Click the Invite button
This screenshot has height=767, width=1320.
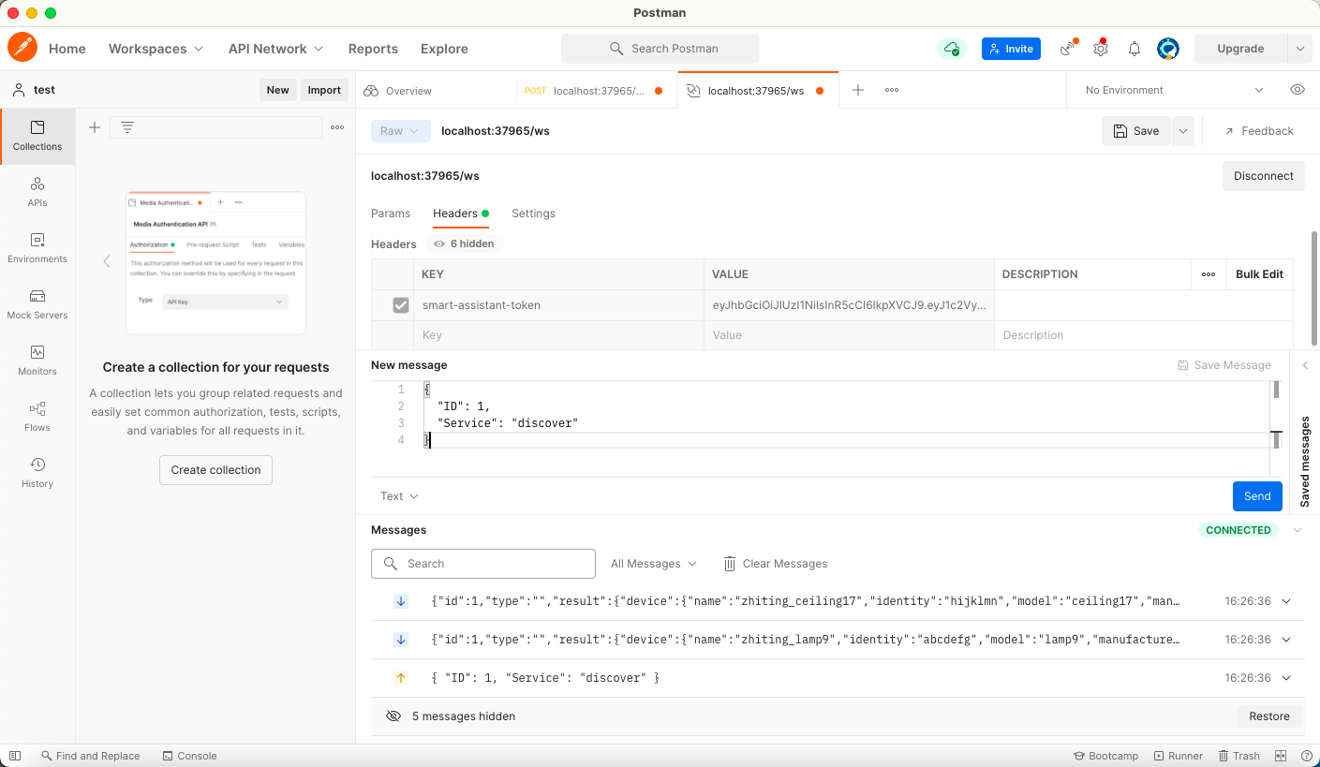pos(1011,49)
